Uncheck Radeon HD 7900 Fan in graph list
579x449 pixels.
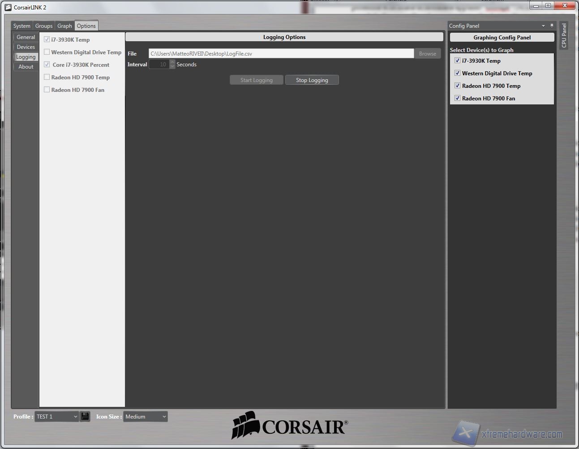point(457,98)
